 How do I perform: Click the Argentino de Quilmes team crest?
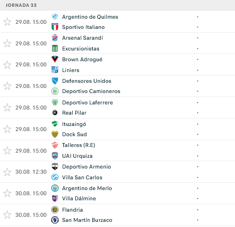tap(55, 16)
